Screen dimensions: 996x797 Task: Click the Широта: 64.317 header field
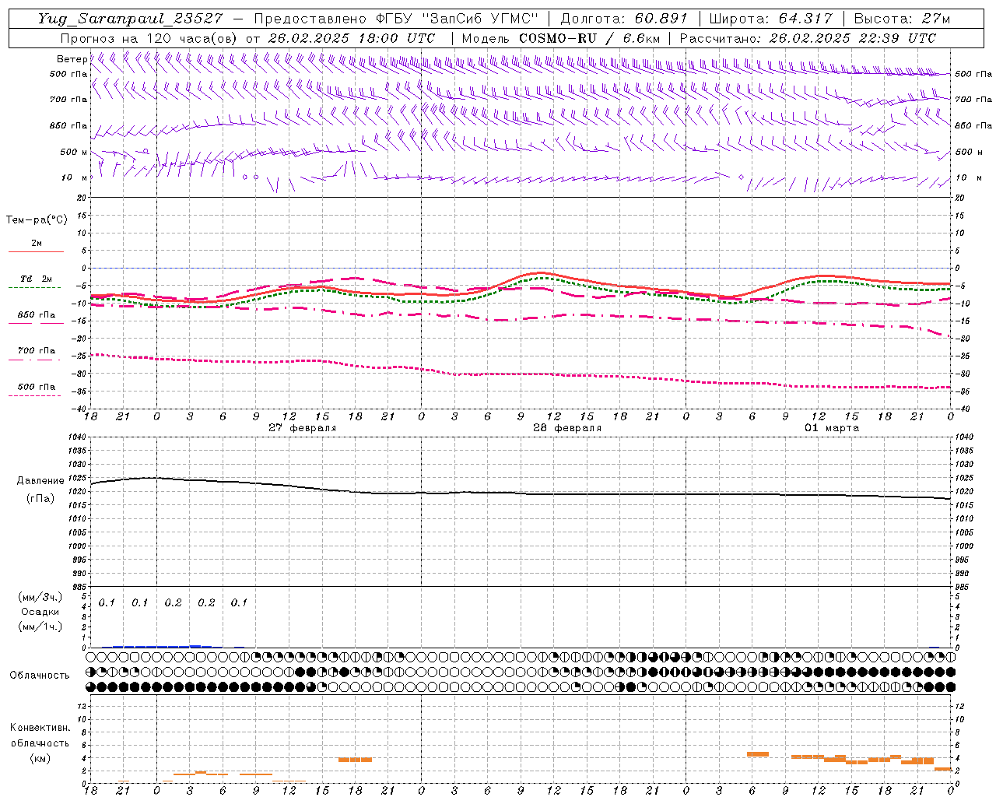[771, 19]
